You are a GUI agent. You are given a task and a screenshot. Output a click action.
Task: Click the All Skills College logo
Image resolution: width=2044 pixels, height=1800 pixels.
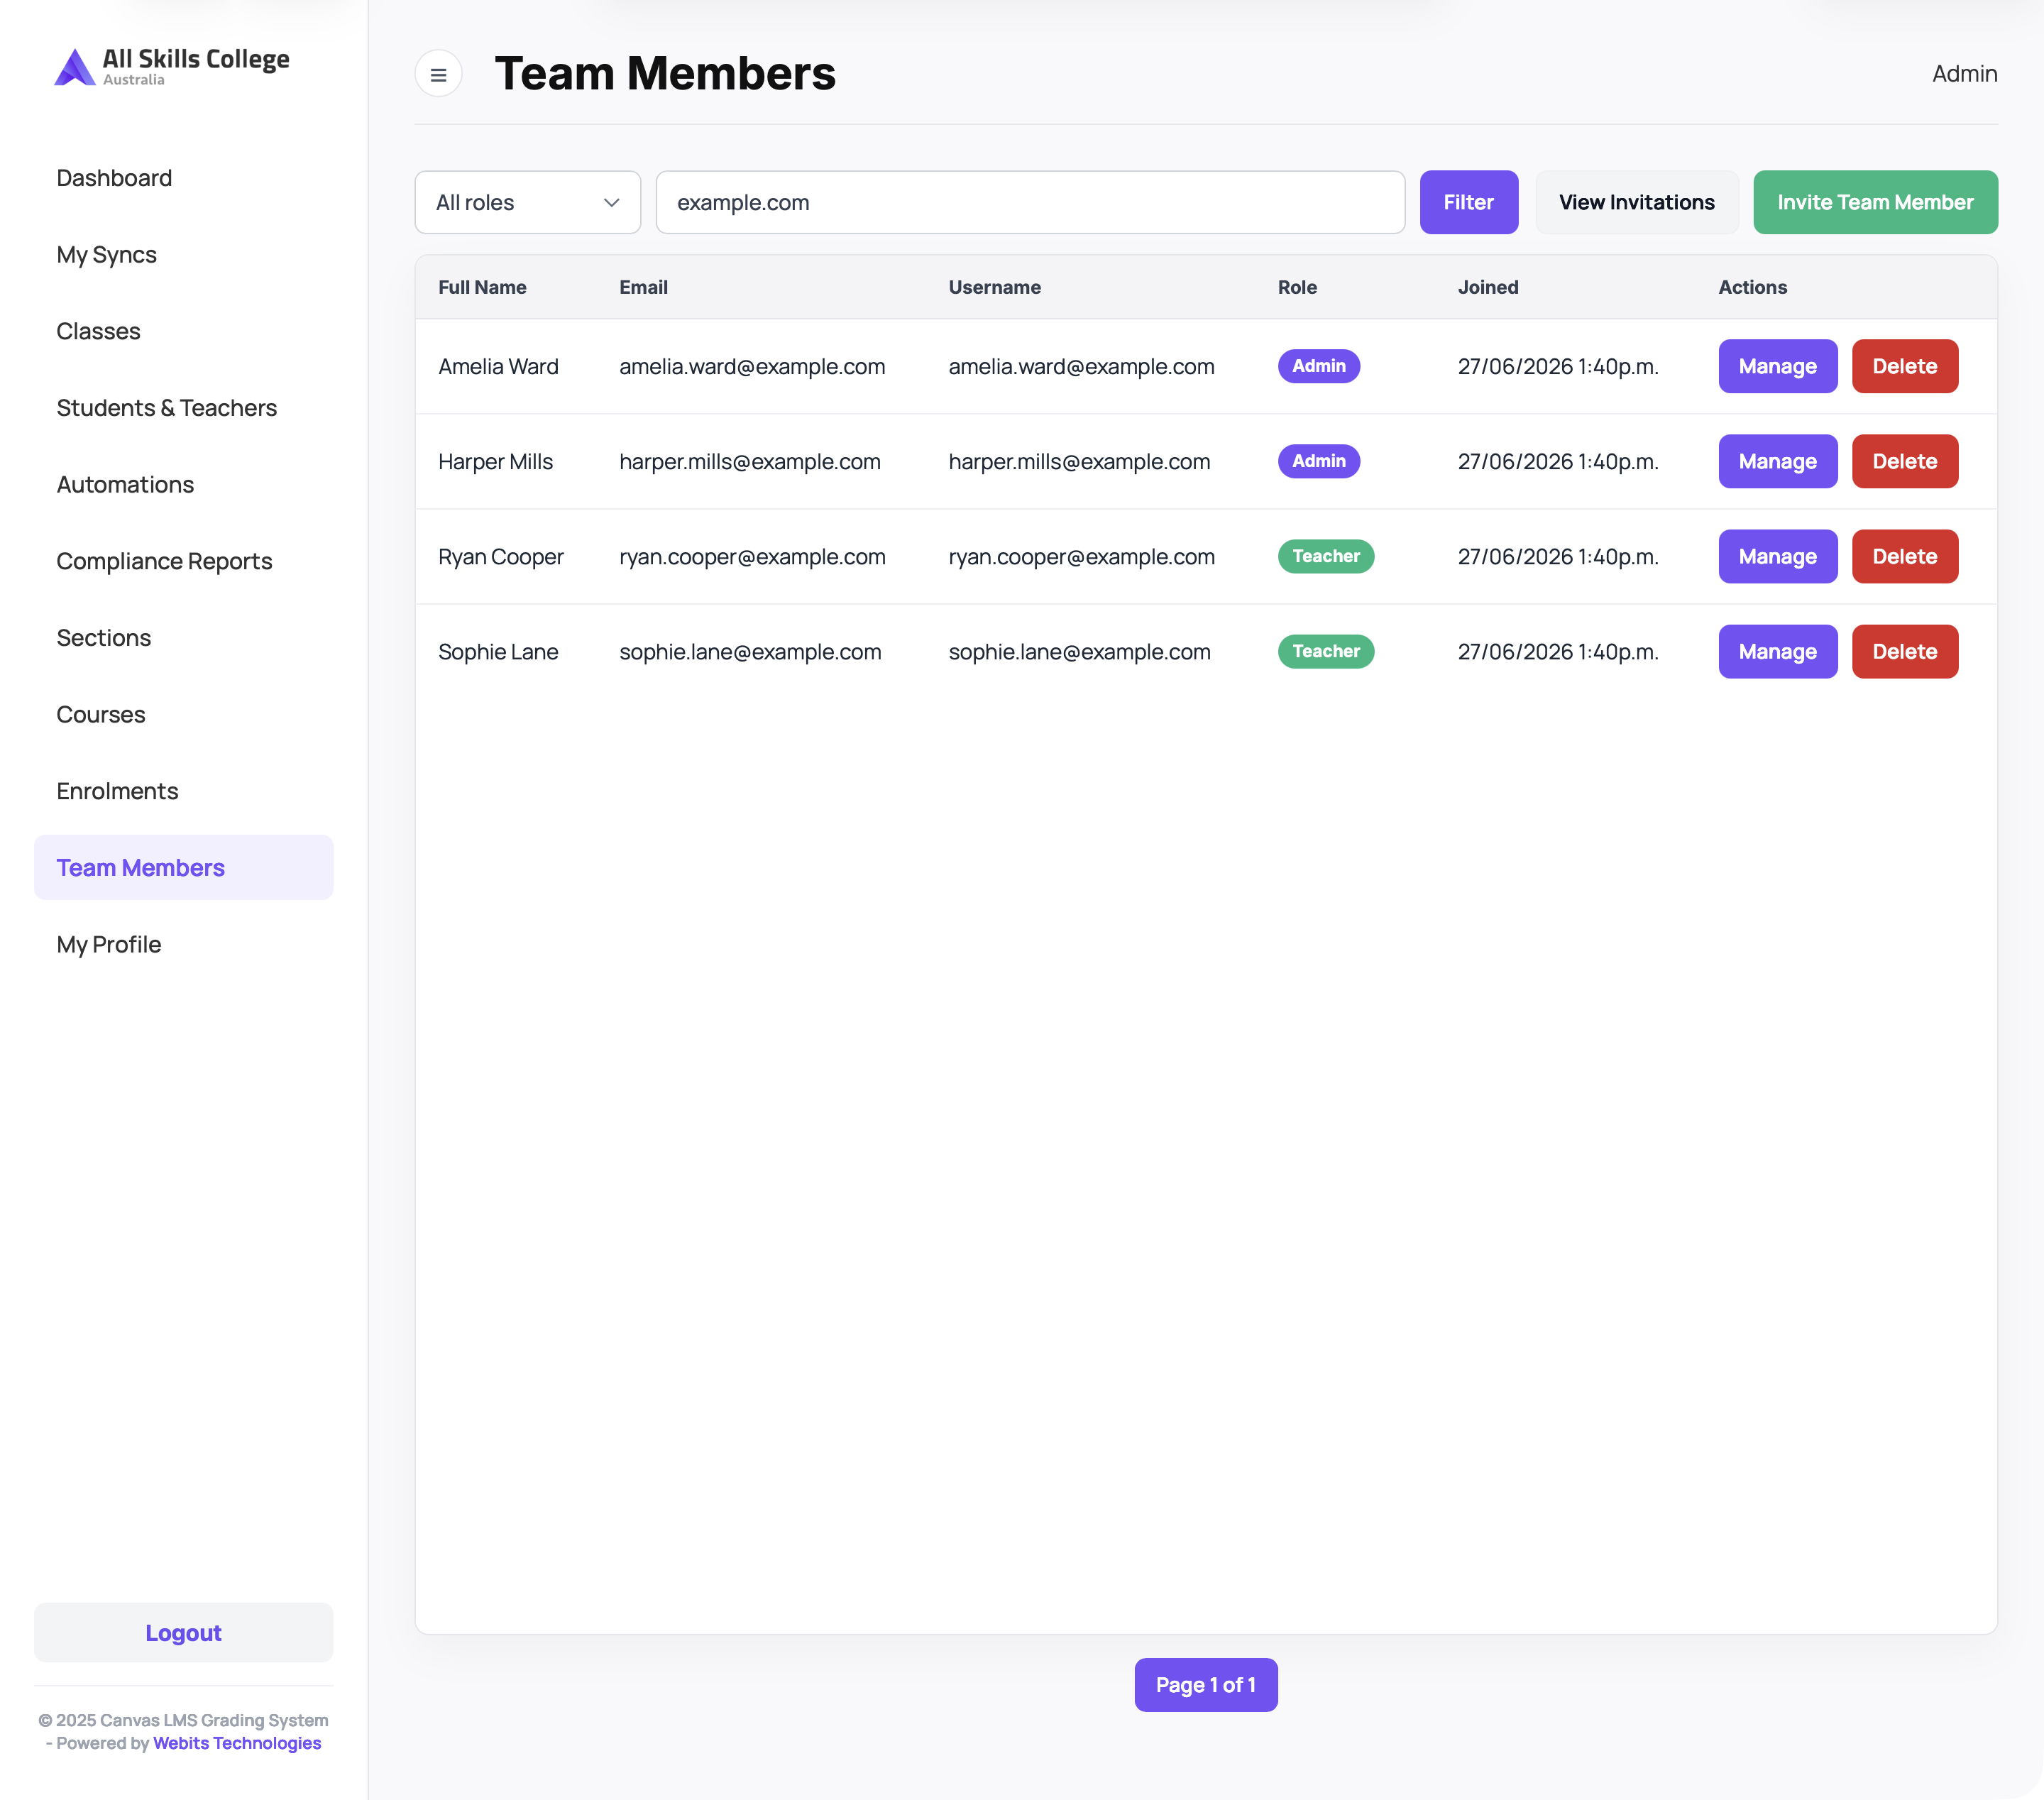[172, 67]
